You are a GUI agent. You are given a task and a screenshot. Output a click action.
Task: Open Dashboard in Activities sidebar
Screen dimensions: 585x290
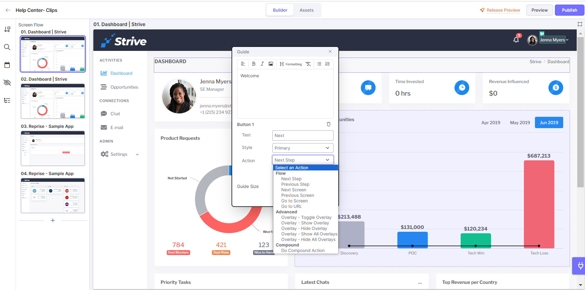(121, 73)
